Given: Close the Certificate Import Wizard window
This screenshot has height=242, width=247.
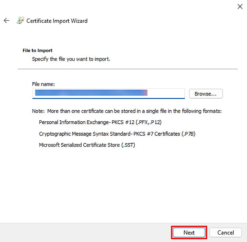Looking at the screenshot, I should click(x=240, y=7).
